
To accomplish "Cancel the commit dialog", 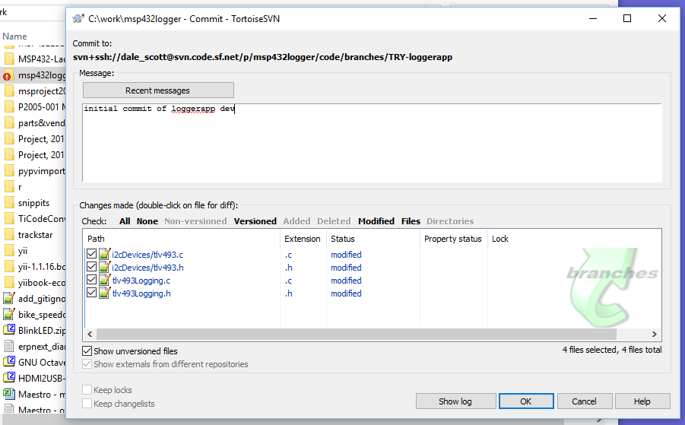I will click(x=584, y=401).
